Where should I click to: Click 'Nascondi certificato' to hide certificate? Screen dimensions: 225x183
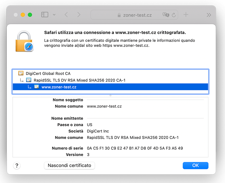coord(69,166)
